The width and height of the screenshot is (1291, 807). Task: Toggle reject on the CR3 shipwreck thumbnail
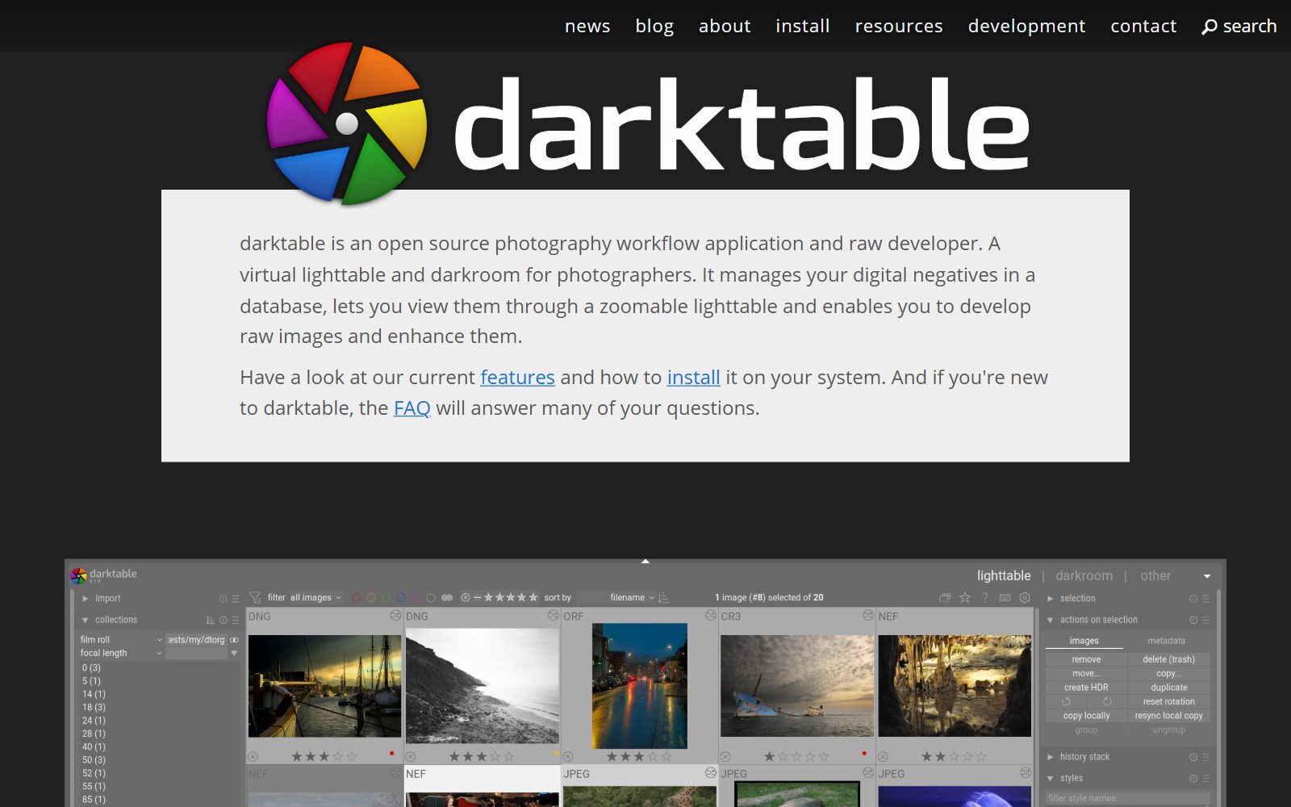(x=725, y=757)
